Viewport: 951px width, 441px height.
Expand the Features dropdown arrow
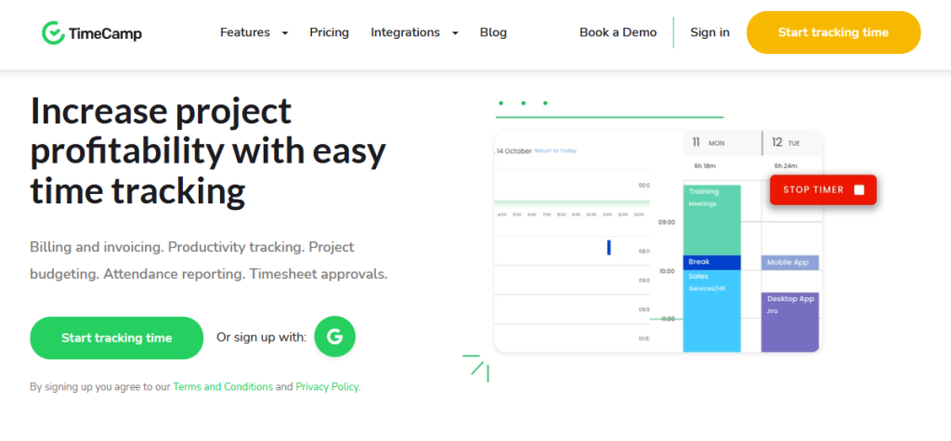pyautogui.click(x=285, y=32)
